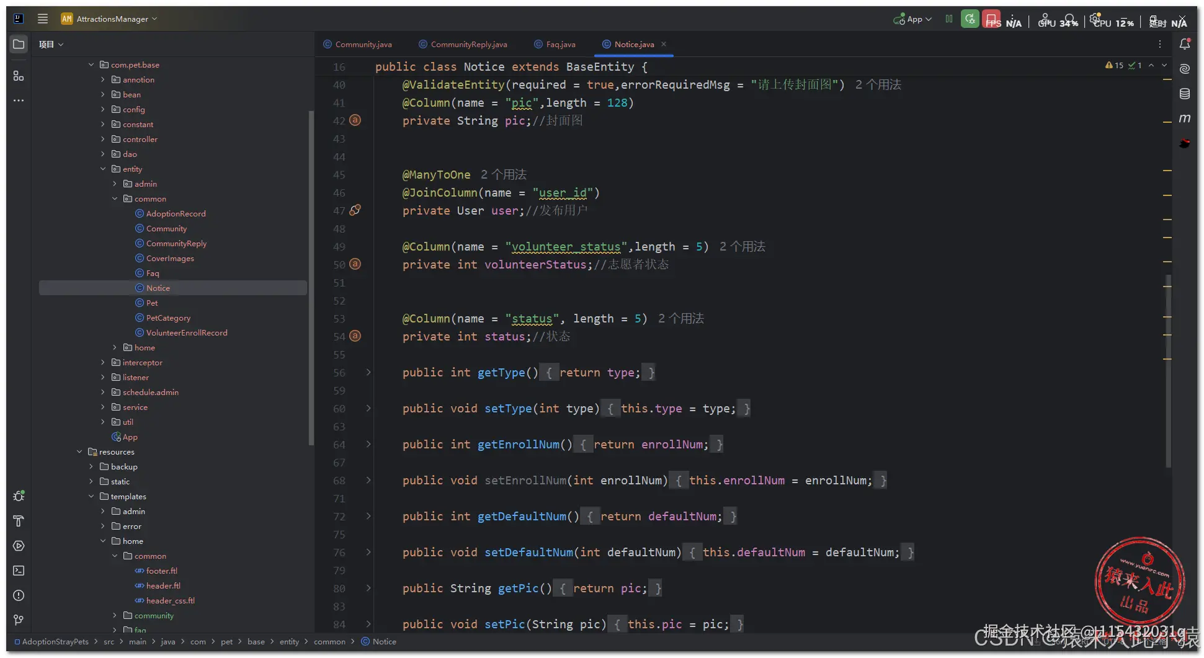
Task: Open the Terminal tool window
Action: [x=19, y=571]
